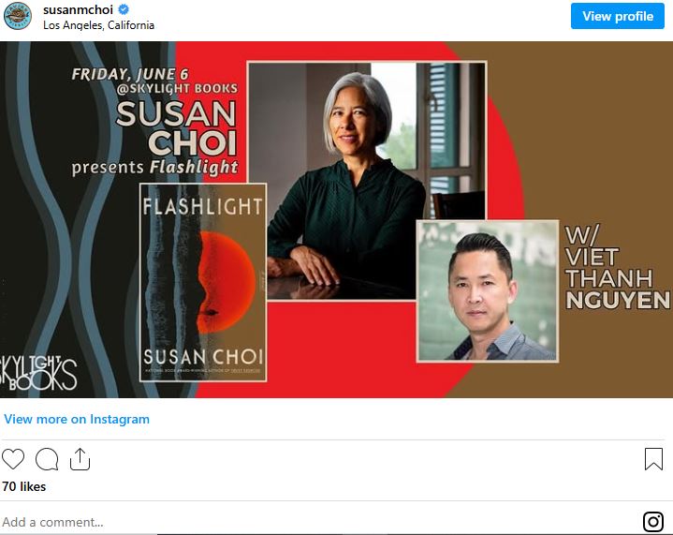The width and height of the screenshot is (673, 535).
Task: Open comments with the speech bubble icon
Action: click(x=47, y=459)
